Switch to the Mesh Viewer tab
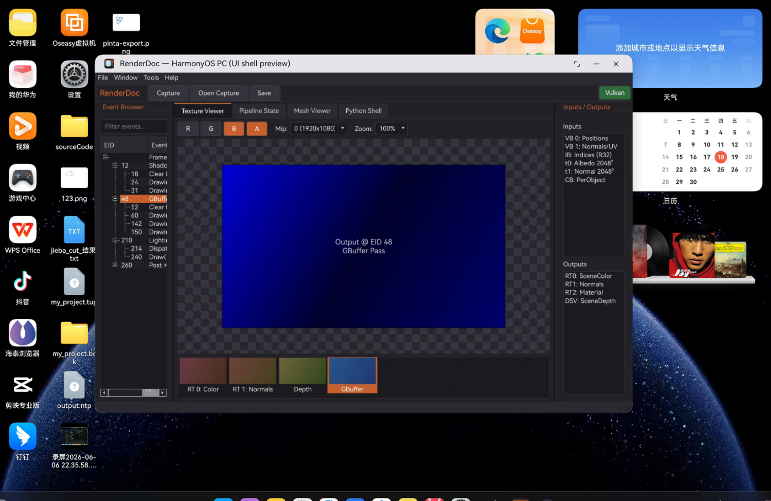 pos(312,111)
